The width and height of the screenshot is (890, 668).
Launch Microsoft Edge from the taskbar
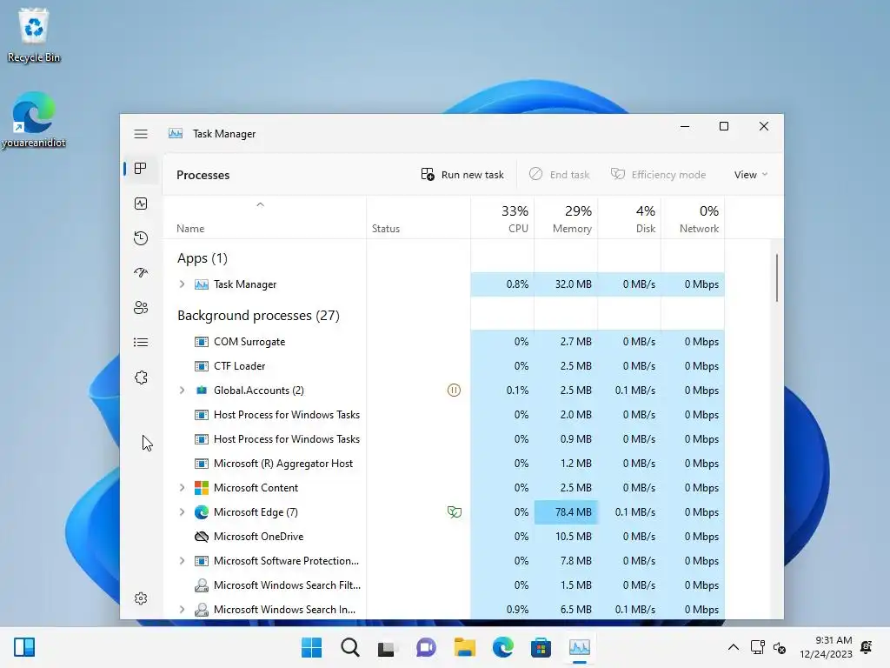click(502, 647)
